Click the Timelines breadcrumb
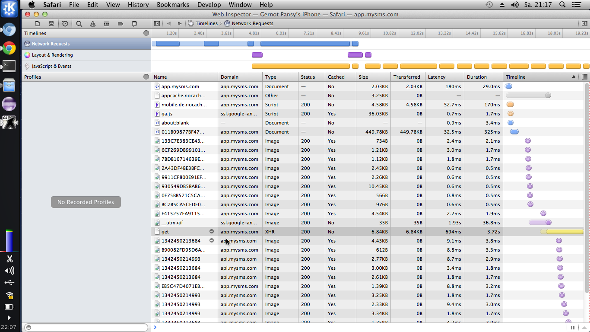This screenshot has width=590, height=332. click(x=203, y=23)
